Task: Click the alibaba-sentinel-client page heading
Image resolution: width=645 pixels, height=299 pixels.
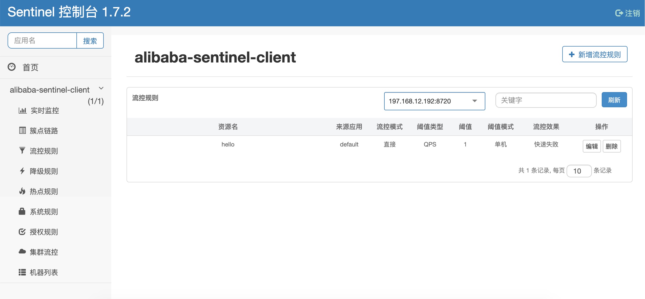Action: click(x=215, y=57)
